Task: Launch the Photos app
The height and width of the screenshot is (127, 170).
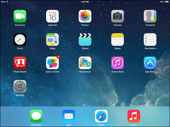Action: click(85, 16)
